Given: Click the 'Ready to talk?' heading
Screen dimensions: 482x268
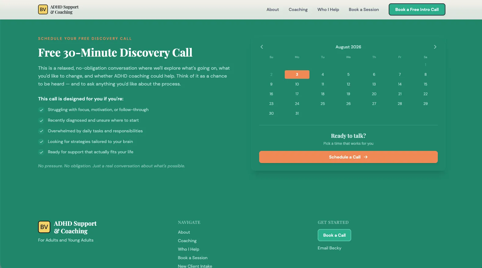Looking at the screenshot, I should point(348,136).
